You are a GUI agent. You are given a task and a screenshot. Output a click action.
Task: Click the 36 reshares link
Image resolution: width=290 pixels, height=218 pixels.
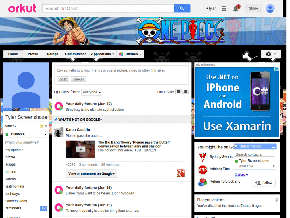point(110,165)
